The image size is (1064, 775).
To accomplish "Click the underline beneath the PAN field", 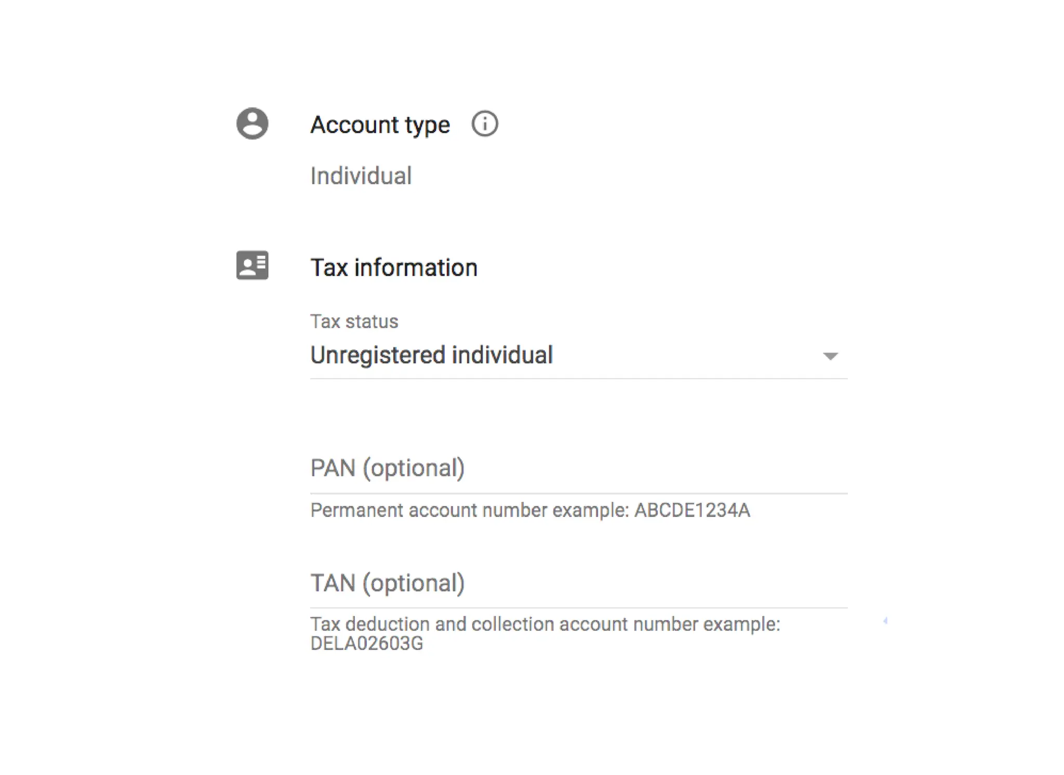I will tap(578, 493).
